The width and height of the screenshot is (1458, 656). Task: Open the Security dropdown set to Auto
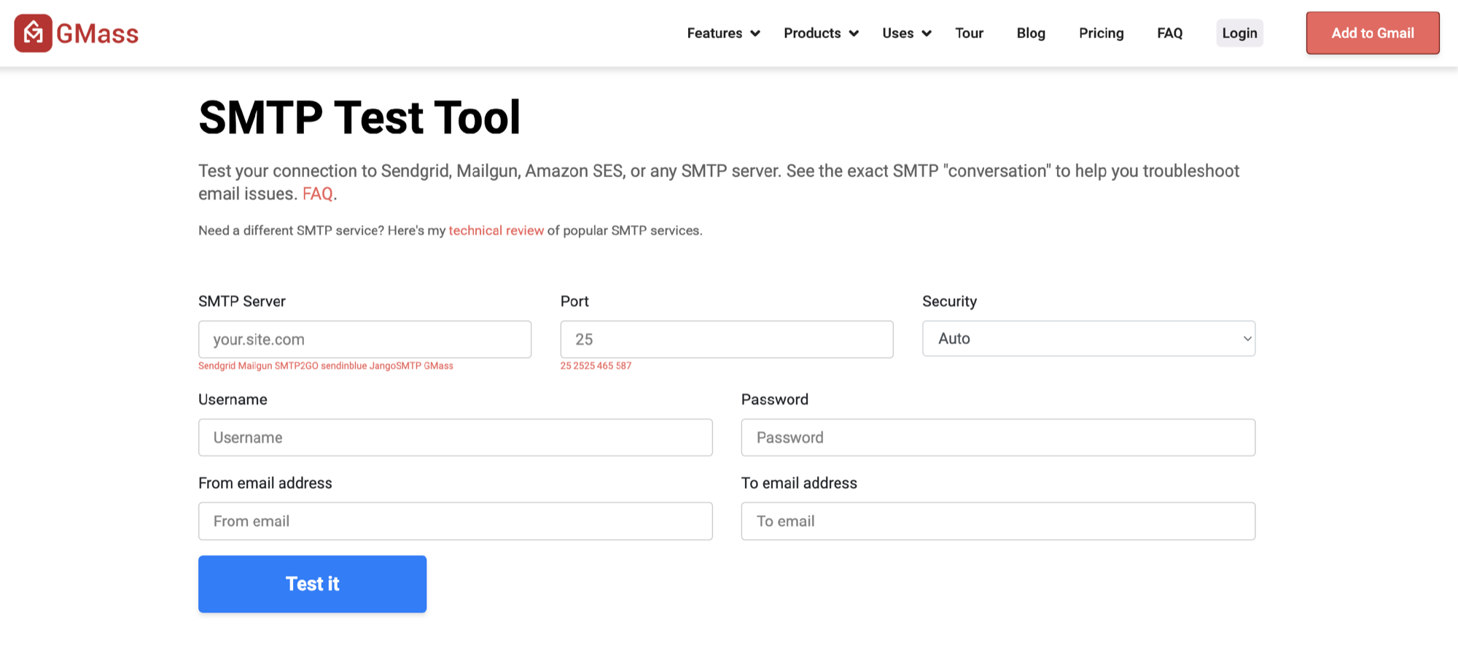[1088, 338]
